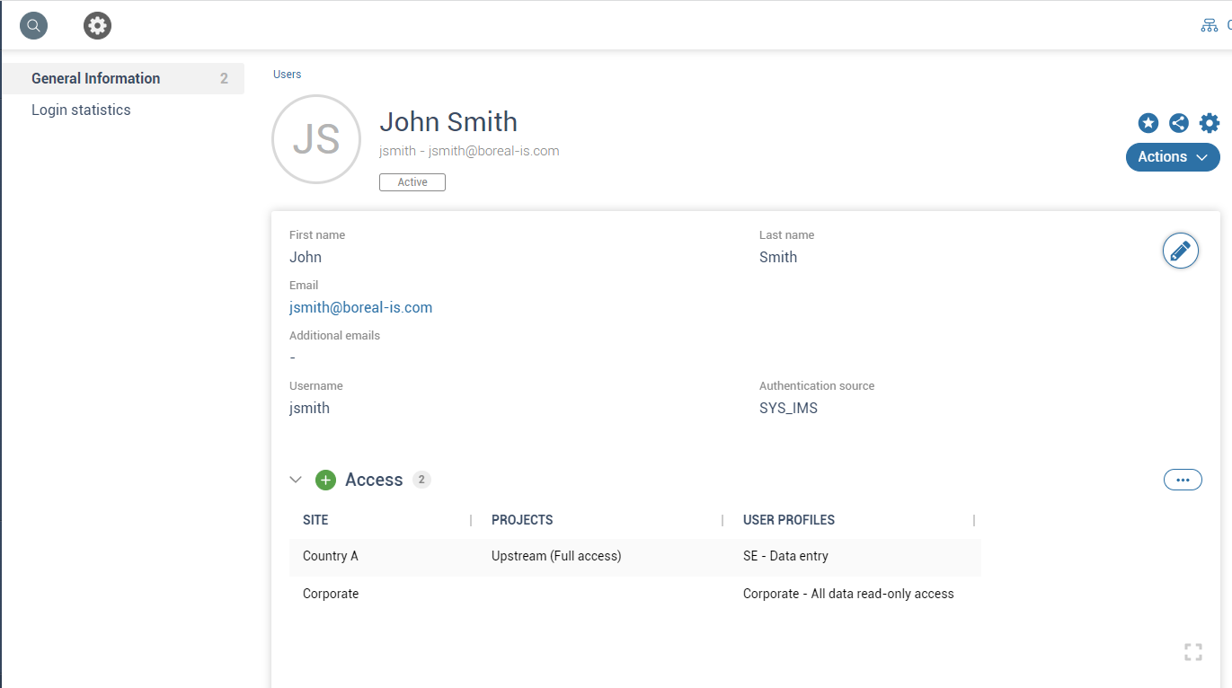Image resolution: width=1232 pixels, height=688 pixels.
Task: Open user configuration gear icon
Action: [1210, 124]
